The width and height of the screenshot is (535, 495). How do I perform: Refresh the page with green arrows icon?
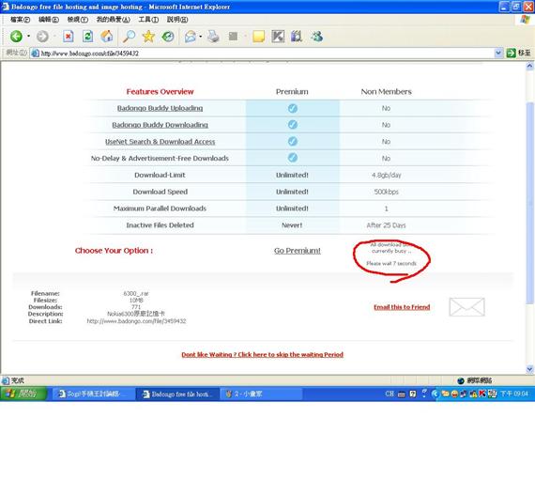[x=87, y=37]
